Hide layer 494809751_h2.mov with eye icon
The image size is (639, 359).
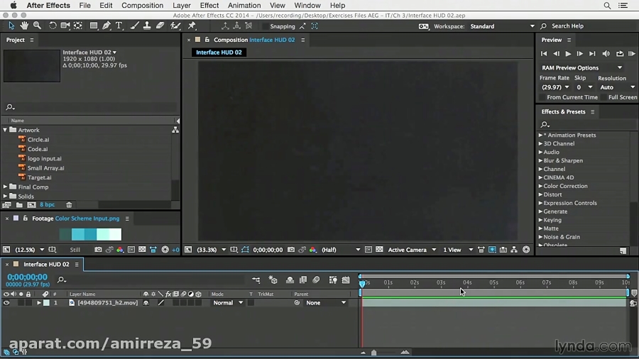coord(6,302)
